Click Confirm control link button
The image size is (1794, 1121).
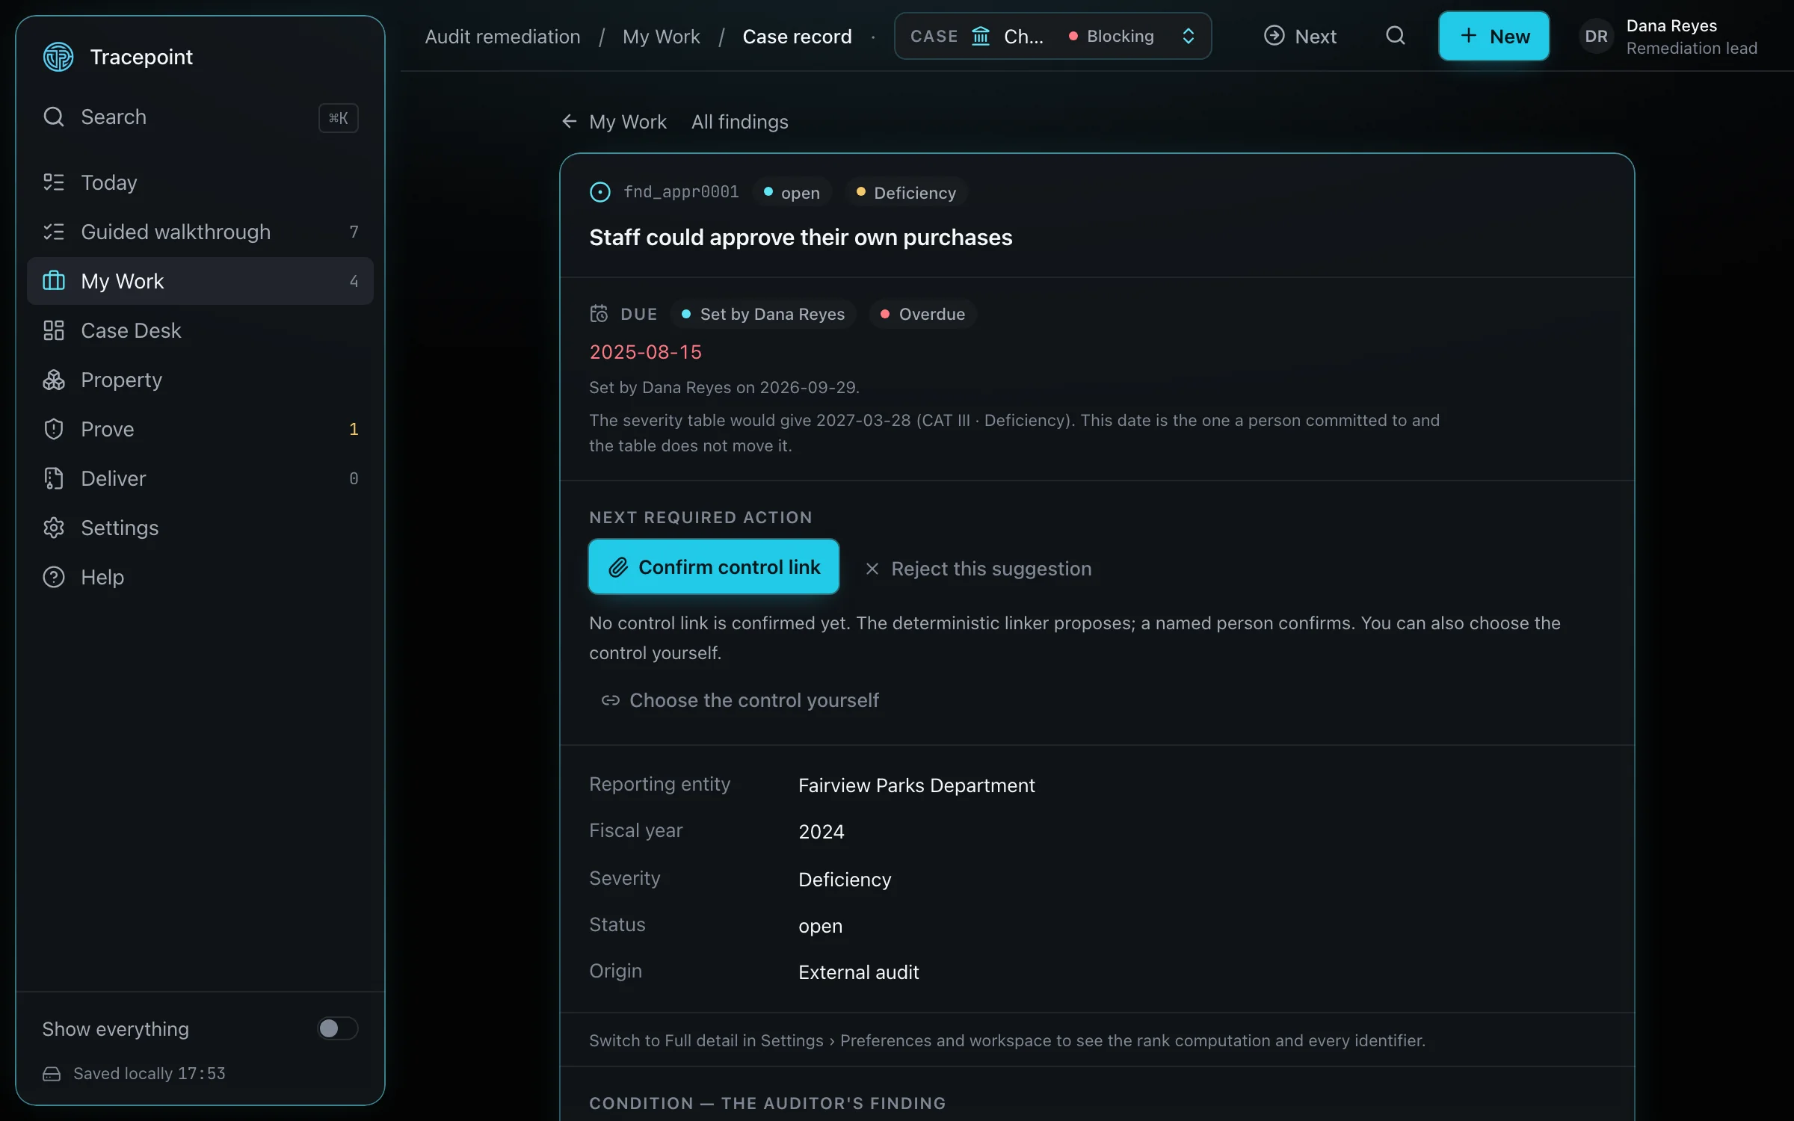point(714,566)
